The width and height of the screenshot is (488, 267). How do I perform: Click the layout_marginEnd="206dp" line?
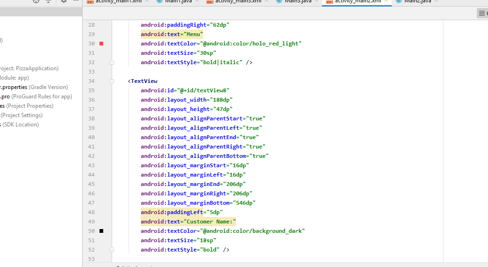click(x=193, y=184)
